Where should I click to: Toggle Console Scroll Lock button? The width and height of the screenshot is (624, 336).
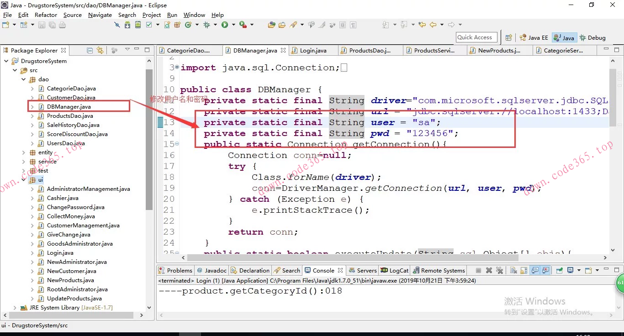tap(524, 270)
